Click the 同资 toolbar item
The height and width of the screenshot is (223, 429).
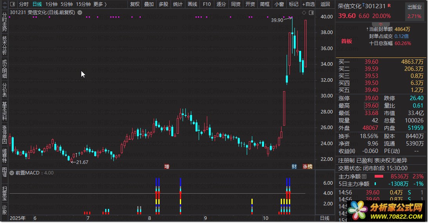pyautogui.click(x=236, y=4)
